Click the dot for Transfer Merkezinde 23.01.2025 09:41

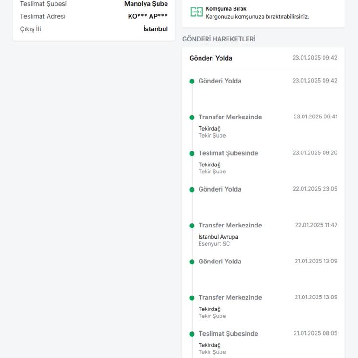[192, 117]
